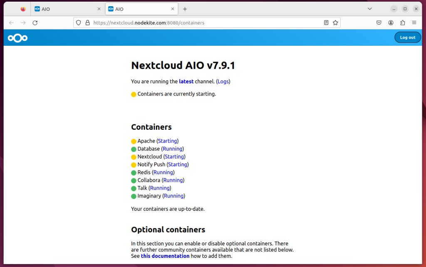The height and width of the screenshot is (267, 426).
Task: Open the Firefox application menu
Action: [x=414, y=22]
